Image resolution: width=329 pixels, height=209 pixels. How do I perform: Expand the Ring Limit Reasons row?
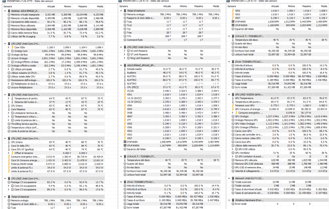point(124,58)
